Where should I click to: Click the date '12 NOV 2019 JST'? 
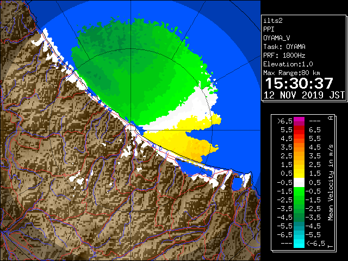click(304, 95)
